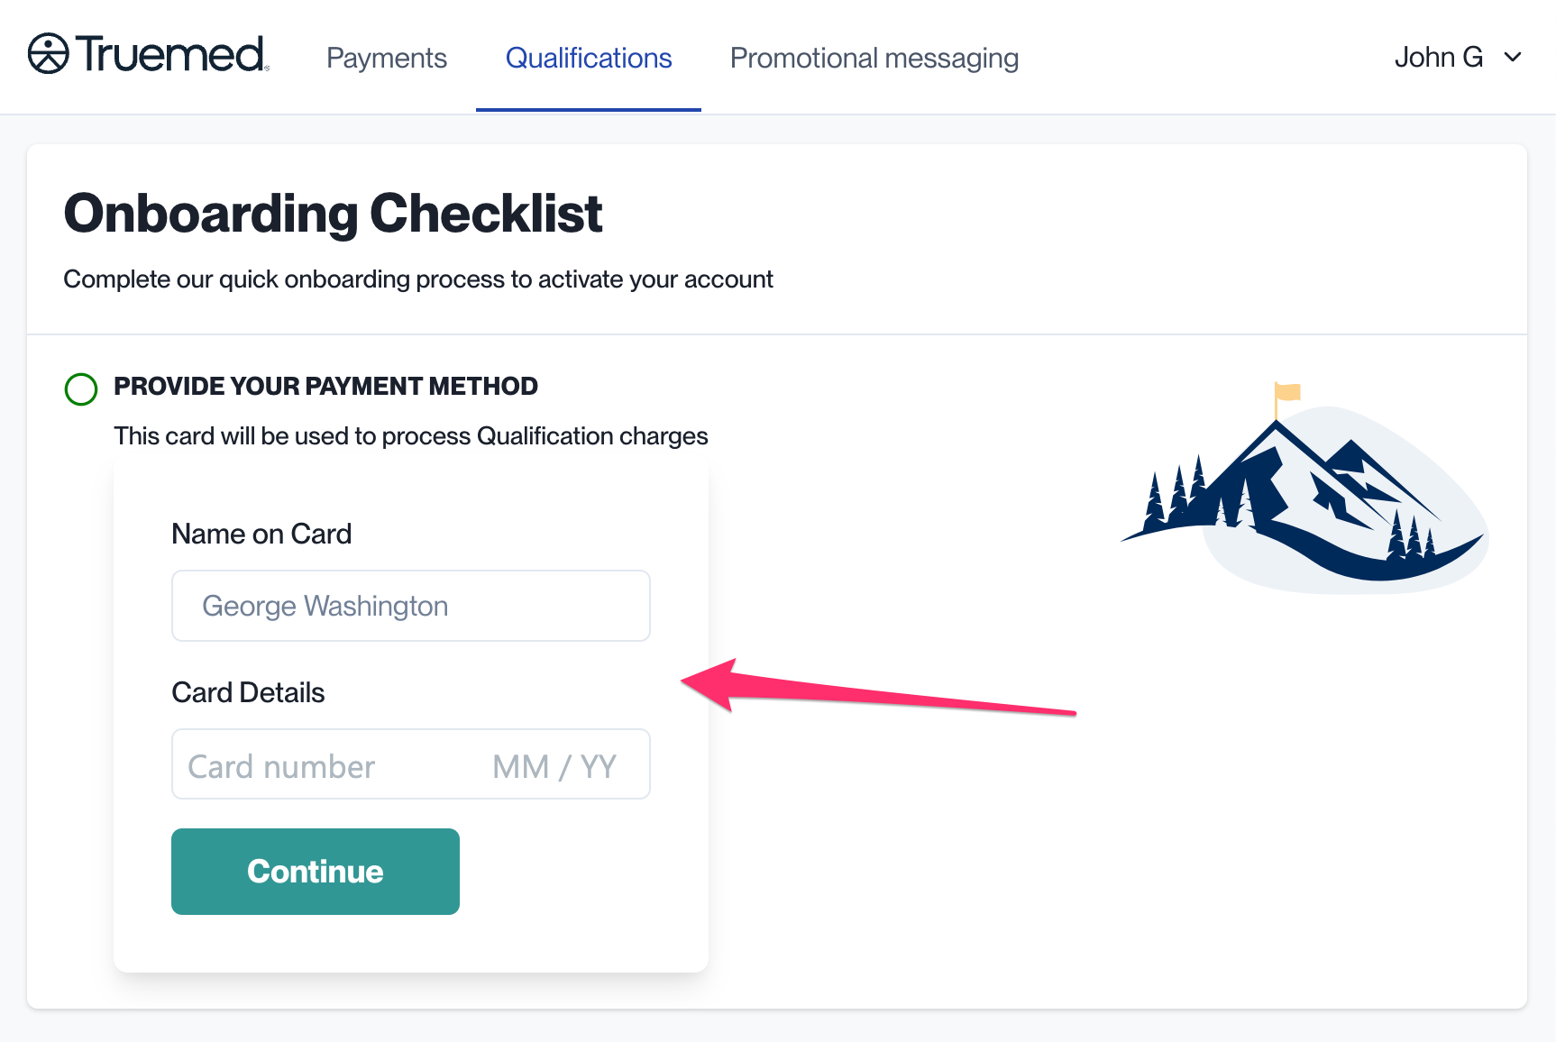This screenshot has width=1556, height=1042.
Task: Select the Promotional messaging tab
Action: [874, 57]
